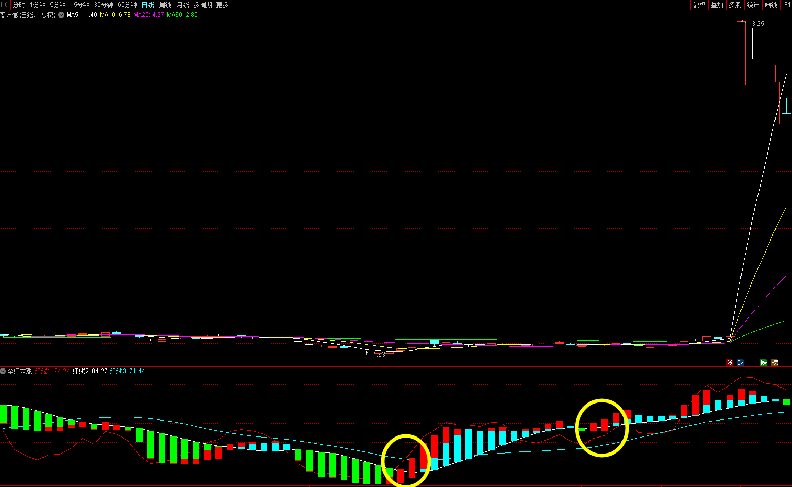Screen dimensions: 792x487
Task: Click the MA10: 6.78 value
Action: [x=115, y=15]
